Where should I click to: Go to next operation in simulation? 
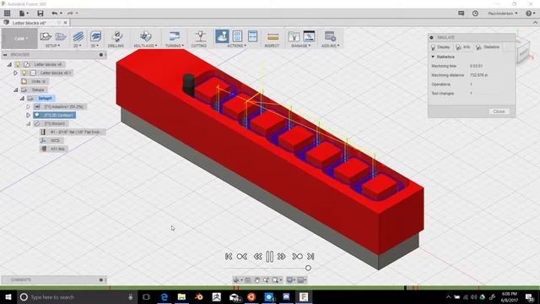(297, 257)
